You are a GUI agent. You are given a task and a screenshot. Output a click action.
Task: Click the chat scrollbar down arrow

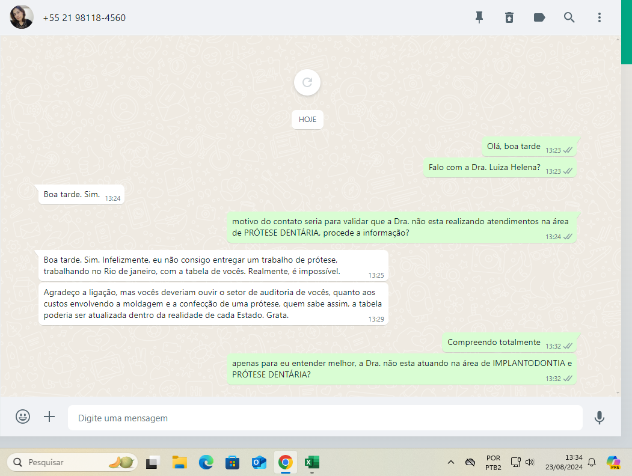(618, 392)
